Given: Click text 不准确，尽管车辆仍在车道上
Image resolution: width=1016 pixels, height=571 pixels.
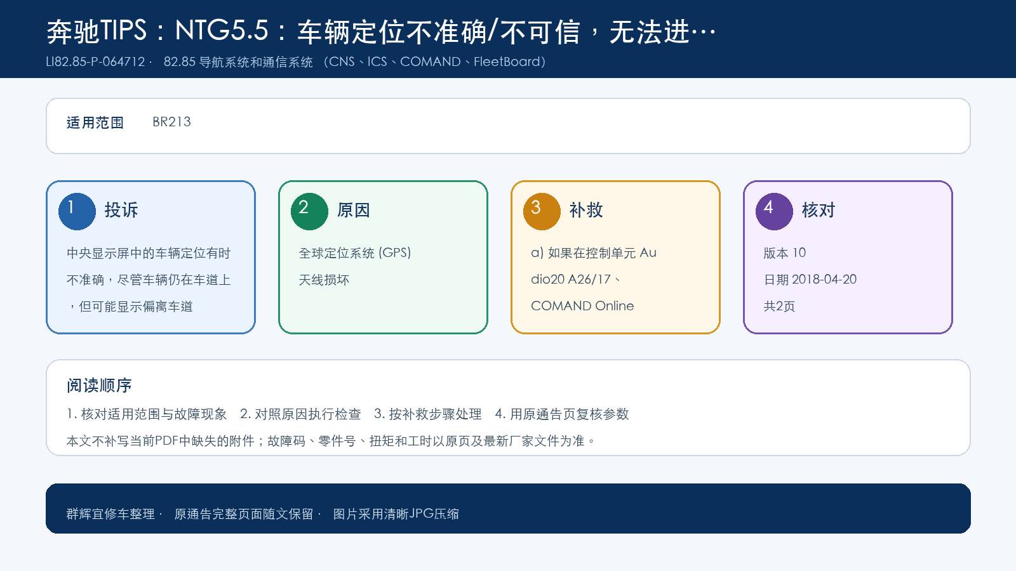Looking at the screenshot, I should click(x=149, y=280).
